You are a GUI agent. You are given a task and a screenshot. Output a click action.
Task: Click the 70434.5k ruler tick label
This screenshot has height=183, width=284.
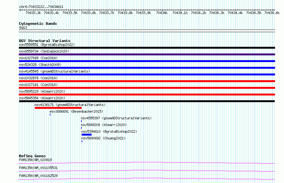point(254,13)
